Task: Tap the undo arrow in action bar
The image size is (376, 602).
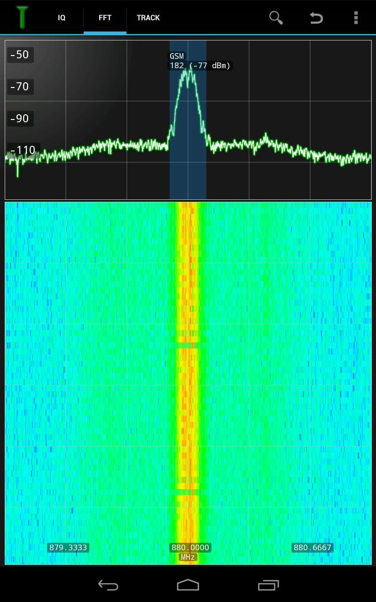Action: point(316,18)
